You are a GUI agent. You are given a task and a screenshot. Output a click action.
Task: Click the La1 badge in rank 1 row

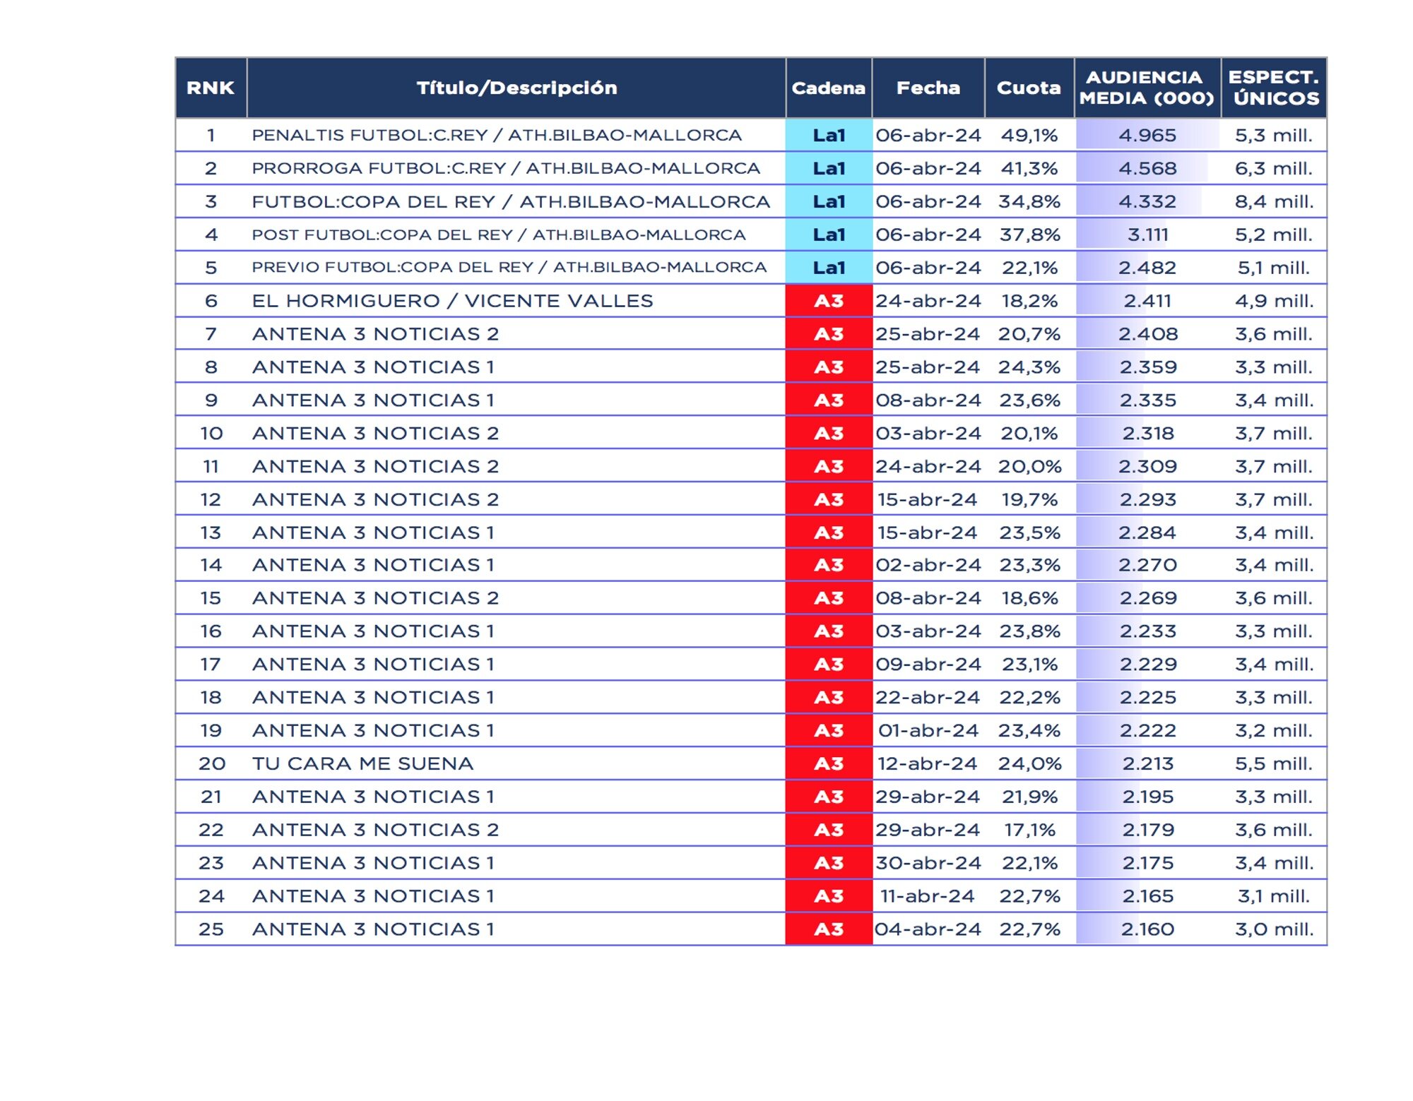(829, 135)
